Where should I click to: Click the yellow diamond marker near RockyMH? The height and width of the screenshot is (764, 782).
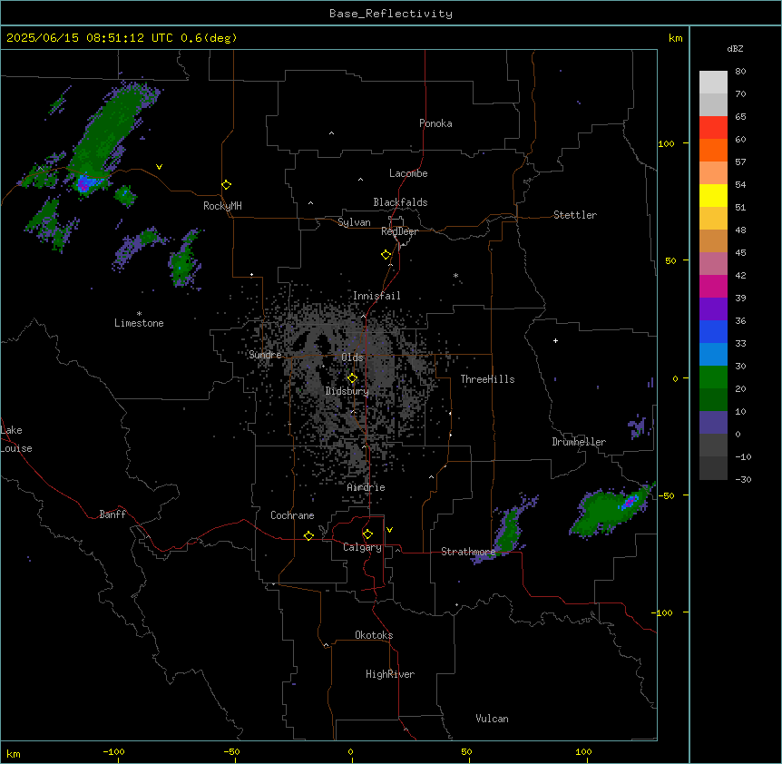(x=226, y=185)
